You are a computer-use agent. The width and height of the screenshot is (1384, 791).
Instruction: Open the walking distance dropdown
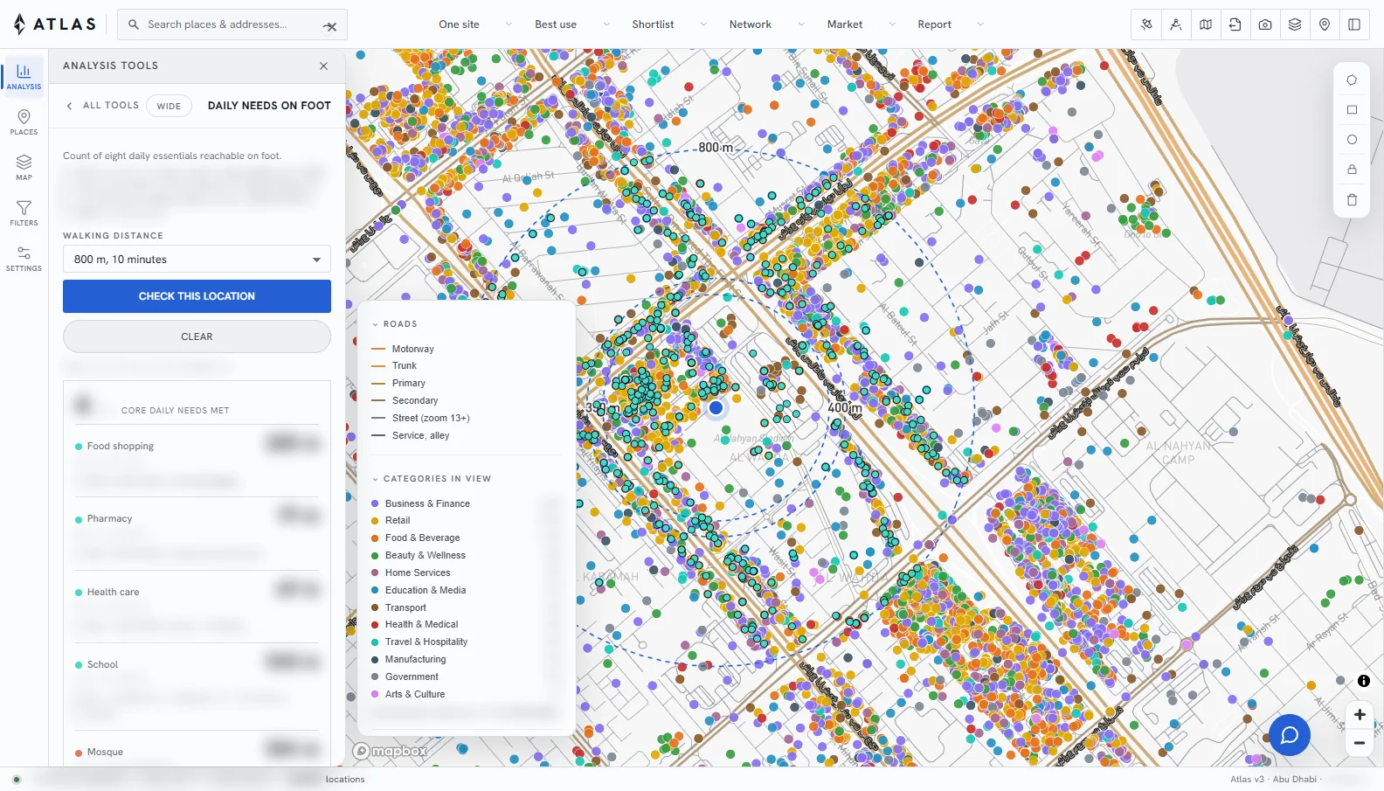[x=197, y=260]
